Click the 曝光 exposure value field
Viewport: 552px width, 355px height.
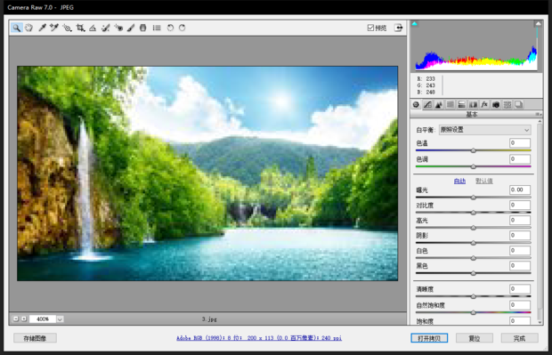(520, 190)
